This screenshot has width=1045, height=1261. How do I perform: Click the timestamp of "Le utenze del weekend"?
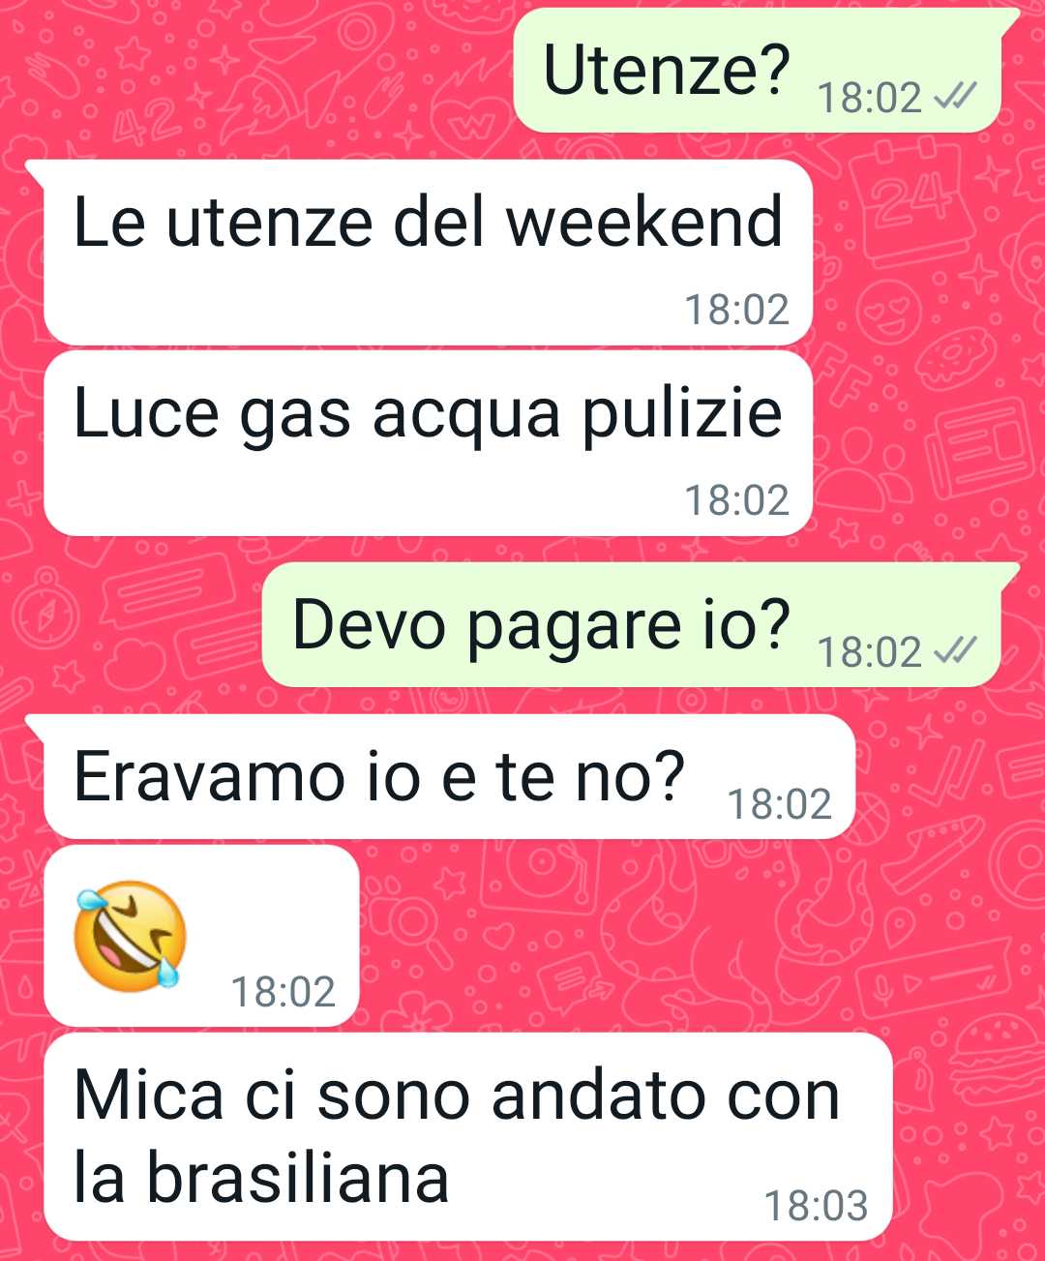[x=736, y=310]
